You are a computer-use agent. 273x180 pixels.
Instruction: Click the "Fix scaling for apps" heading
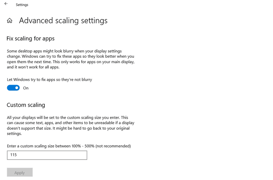(x=31, y=38)
